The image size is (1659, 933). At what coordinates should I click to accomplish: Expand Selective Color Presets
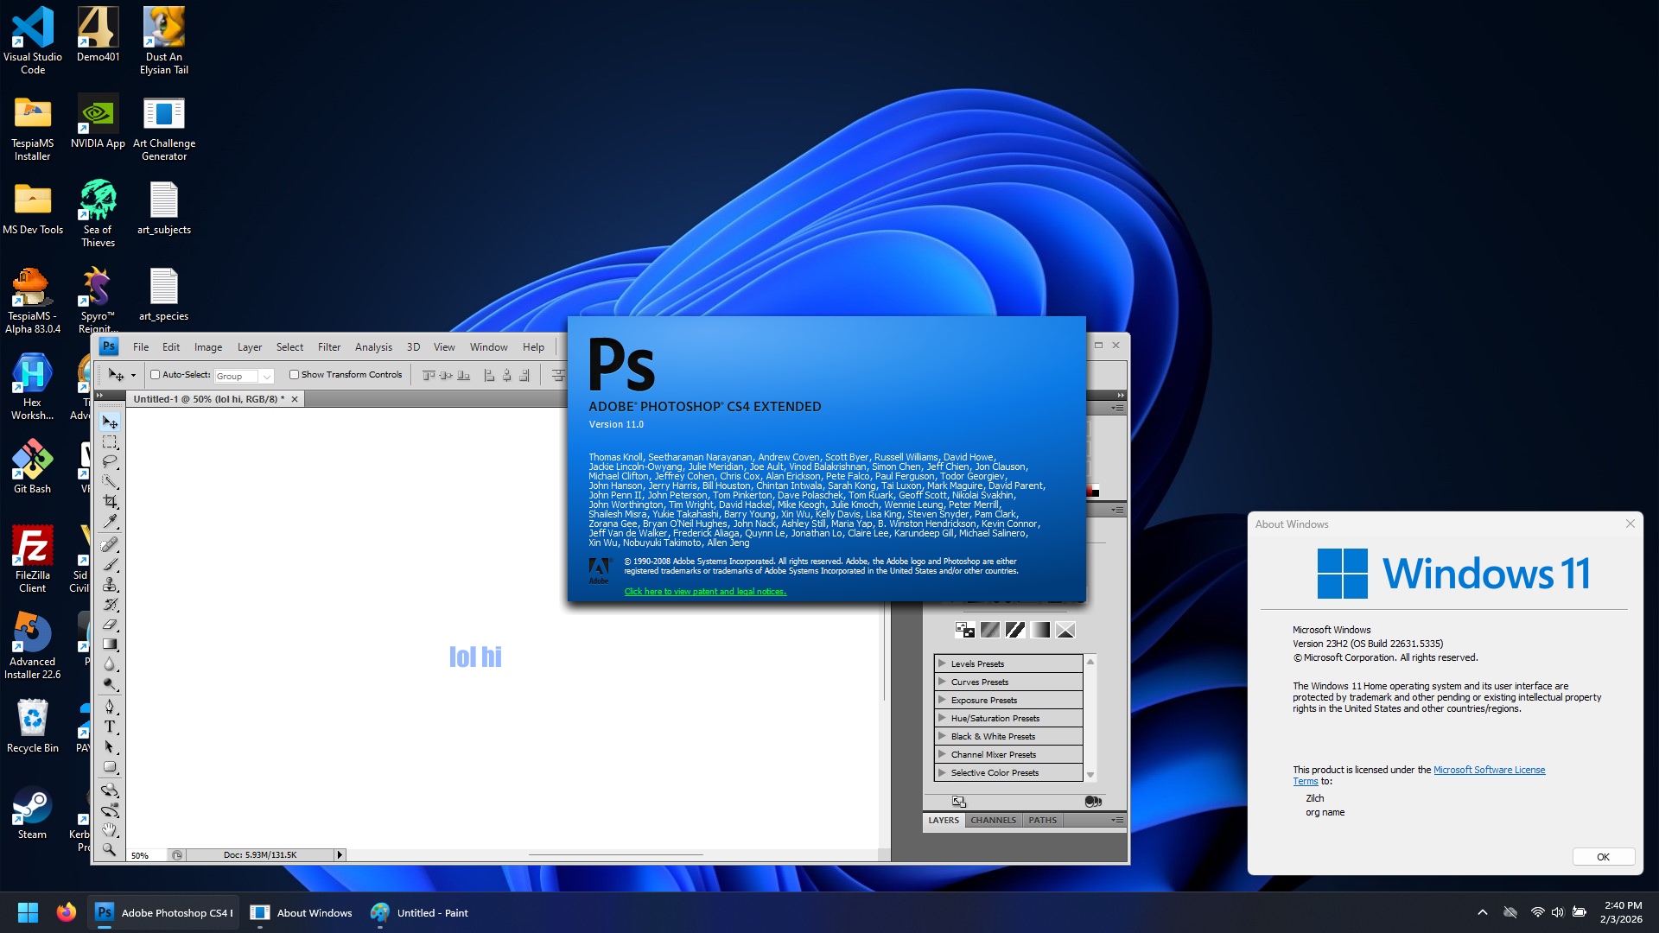(942, 772)
